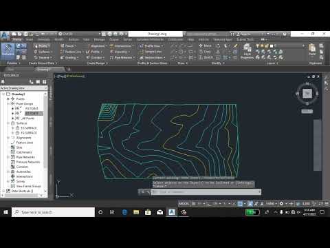Screen dimensions: 330x248
Task: Select the Pipe Network tool in the ribbon
Action: coord(122,58)
